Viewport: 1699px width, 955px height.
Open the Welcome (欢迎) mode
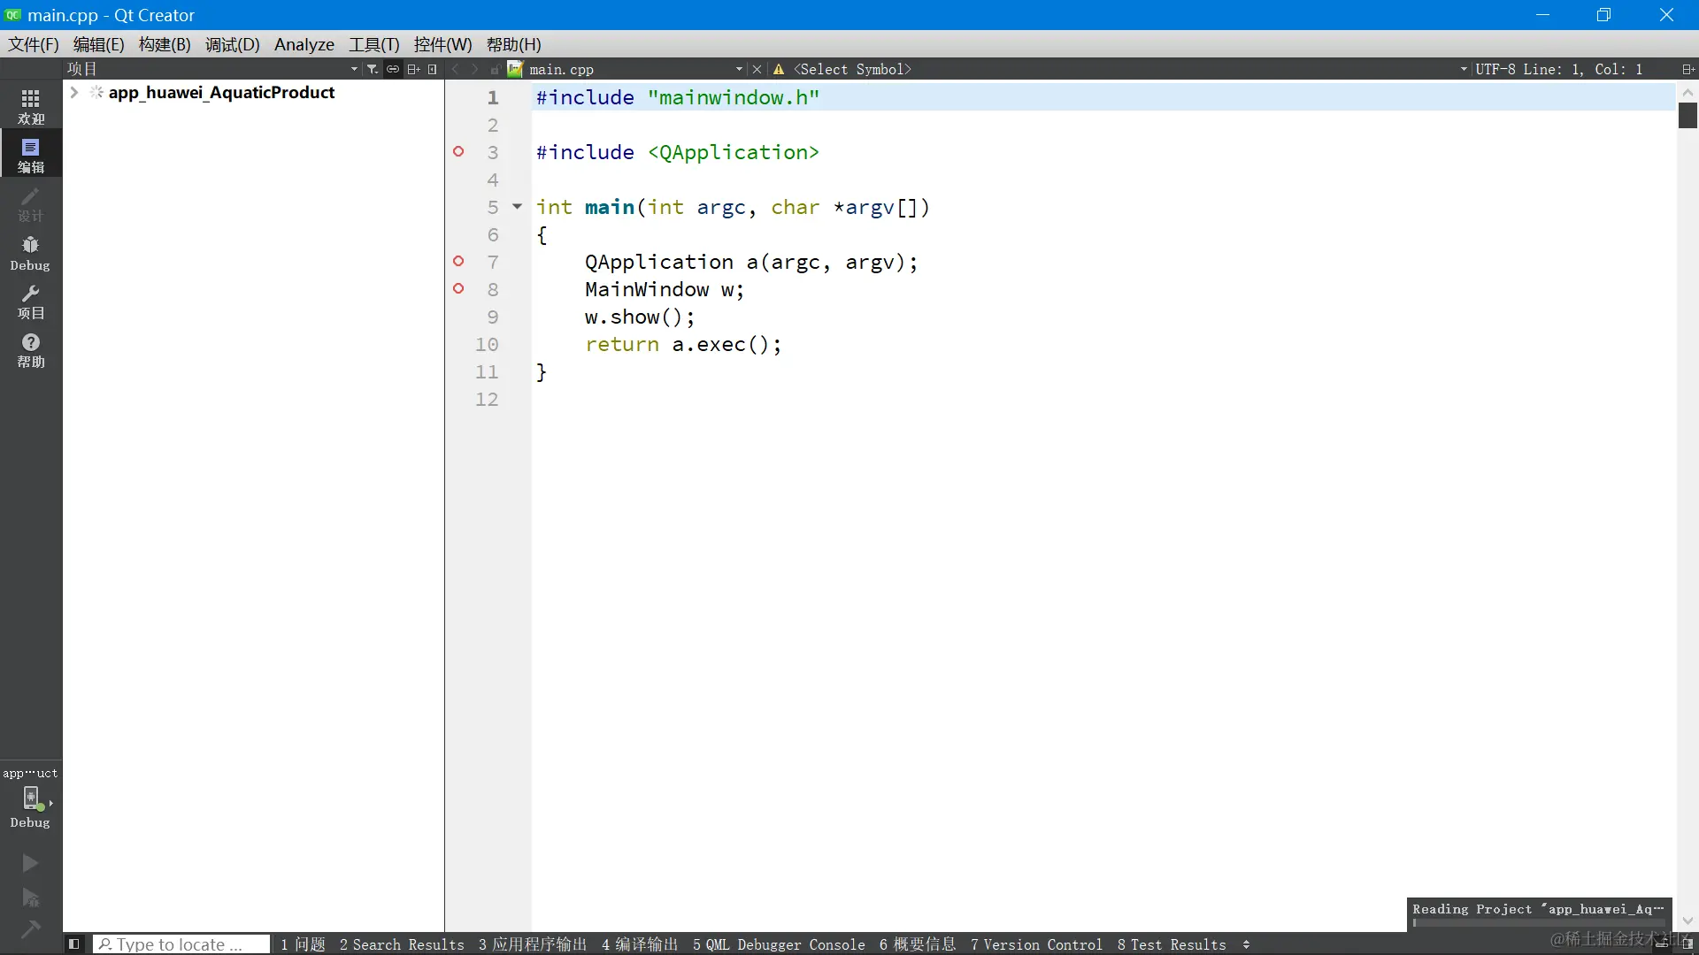pyautogui.click(x=30, y=106)
